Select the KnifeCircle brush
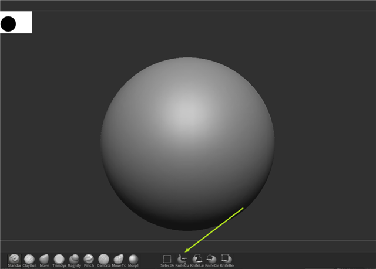The height and width of the screenshot is (269, 376). (211, 261)
